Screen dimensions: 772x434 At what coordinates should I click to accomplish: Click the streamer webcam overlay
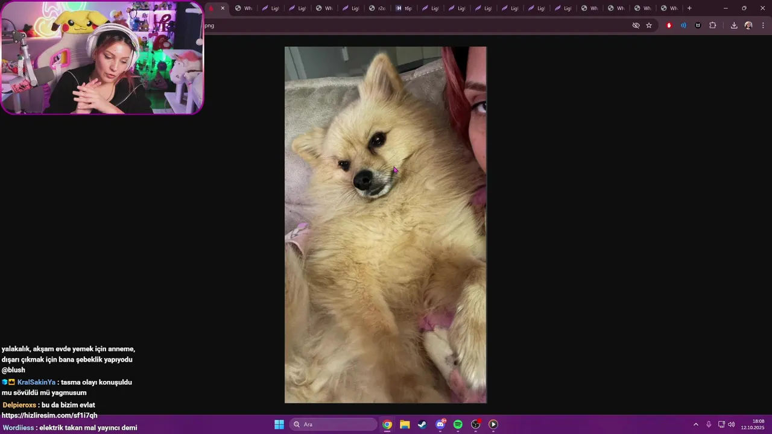[x=102, y=57]
